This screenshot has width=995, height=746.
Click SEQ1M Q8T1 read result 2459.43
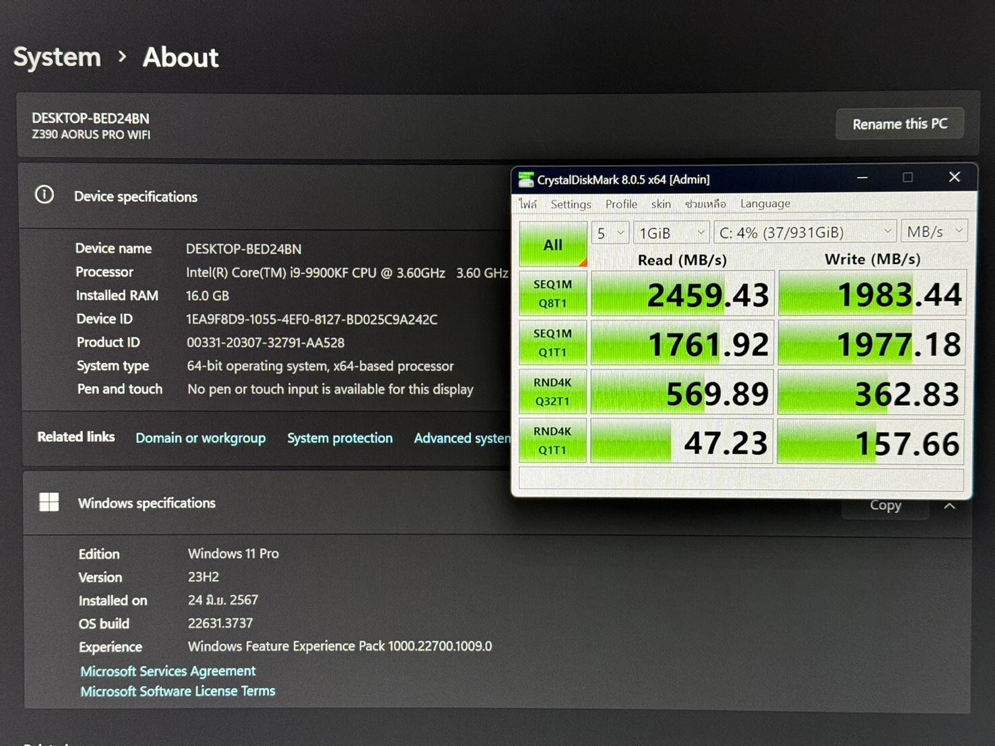(x=682, y=294)
